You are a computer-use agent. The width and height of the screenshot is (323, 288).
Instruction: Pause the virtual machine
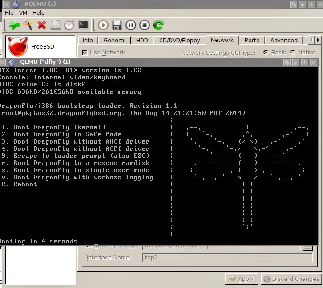click(131, 25)
